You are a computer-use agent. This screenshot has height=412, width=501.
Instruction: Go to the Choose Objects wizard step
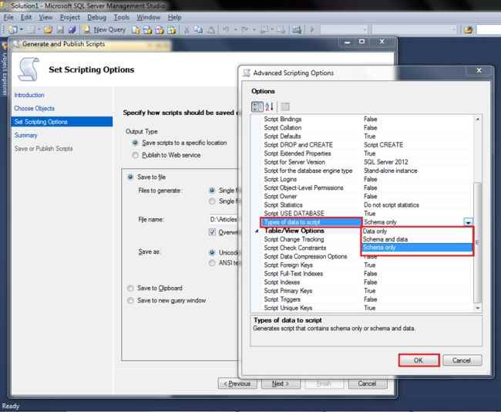coord(34,109)
